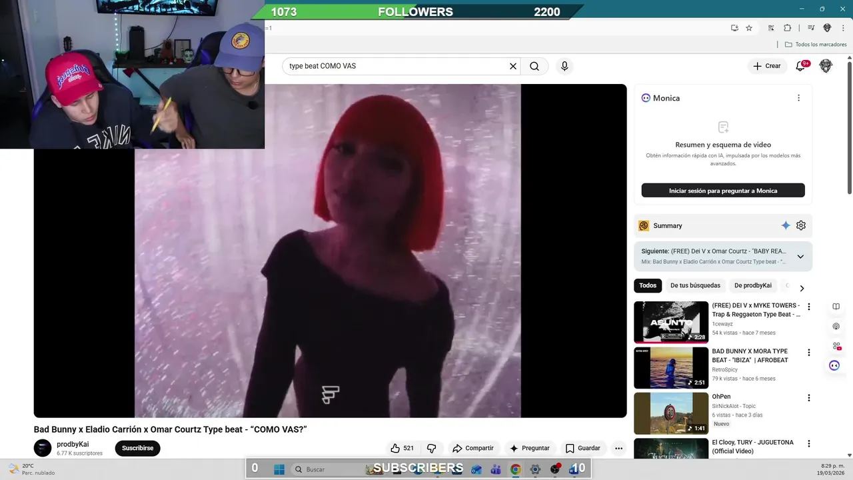Click the Suscribirse button

coord(137,448)
